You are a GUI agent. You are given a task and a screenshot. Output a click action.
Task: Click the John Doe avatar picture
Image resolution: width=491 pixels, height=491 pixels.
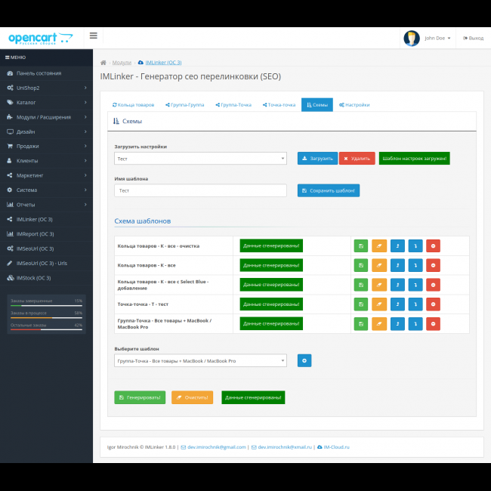tap(412, 38)
